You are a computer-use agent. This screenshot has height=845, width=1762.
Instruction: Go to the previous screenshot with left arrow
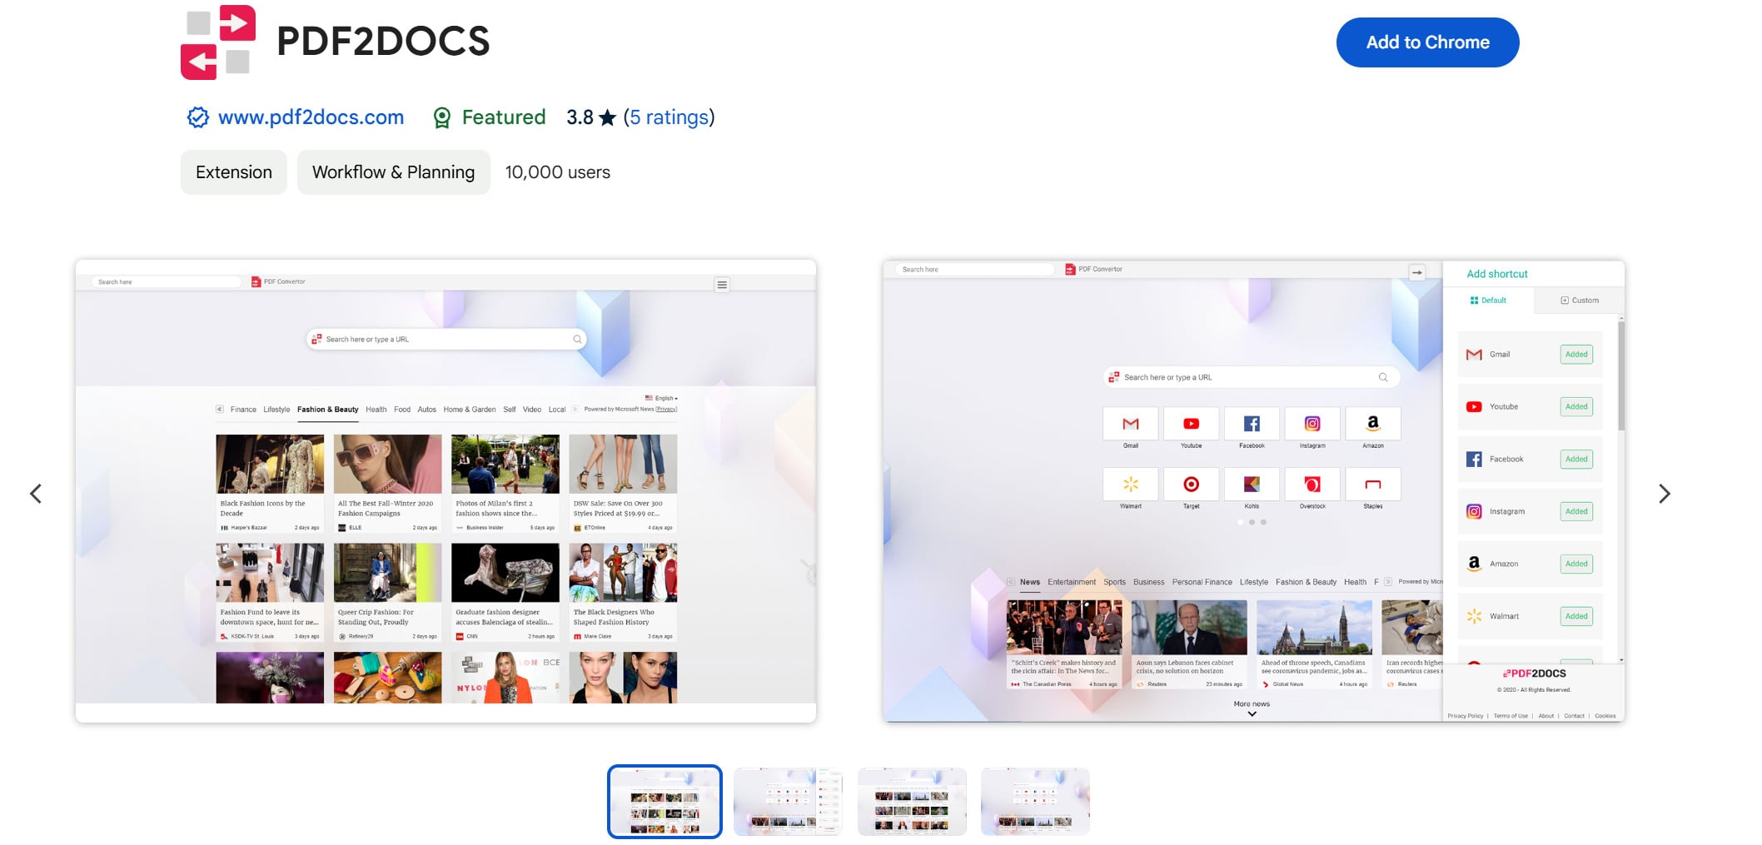click(x=36, y=494)
